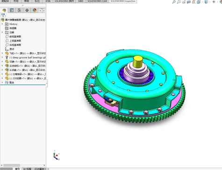
Task: Toggle the Section View icon
Action: [x=189, y=2]
